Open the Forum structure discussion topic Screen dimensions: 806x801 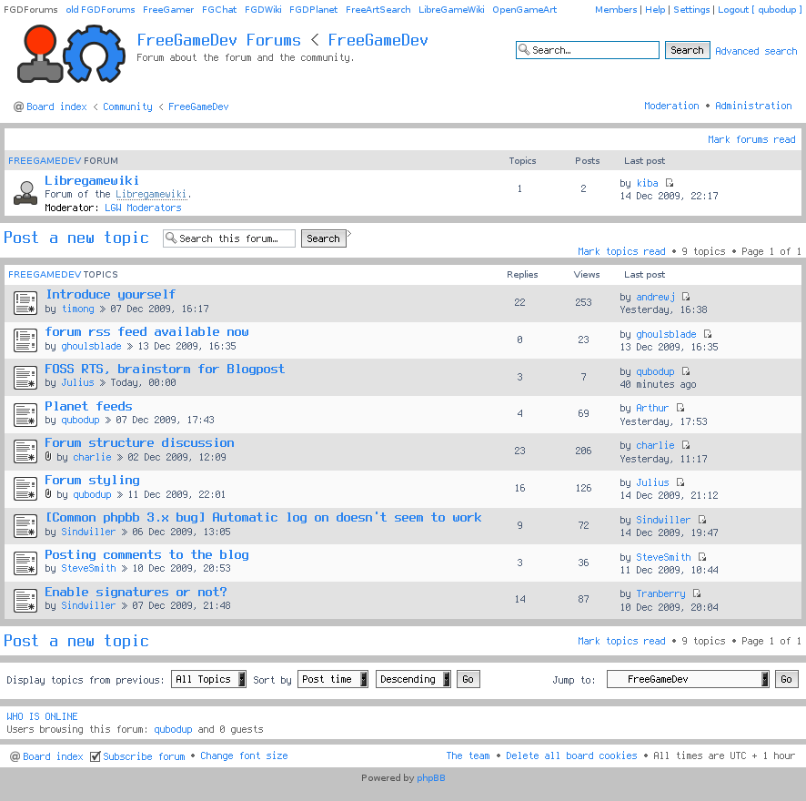point(139,443)
